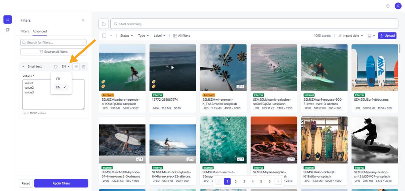Screen dimensions: 405x191
Task: Open the collections icon below search
Action: [7, 30]
